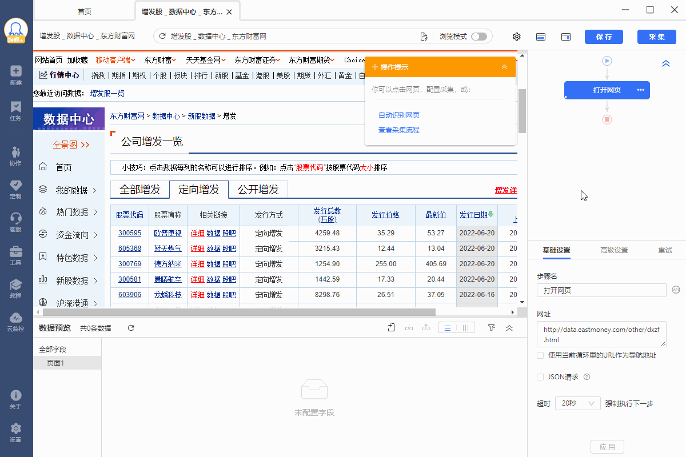
Task: Click the JSON请求 help question mark icon
Action: tap(587, 377)
